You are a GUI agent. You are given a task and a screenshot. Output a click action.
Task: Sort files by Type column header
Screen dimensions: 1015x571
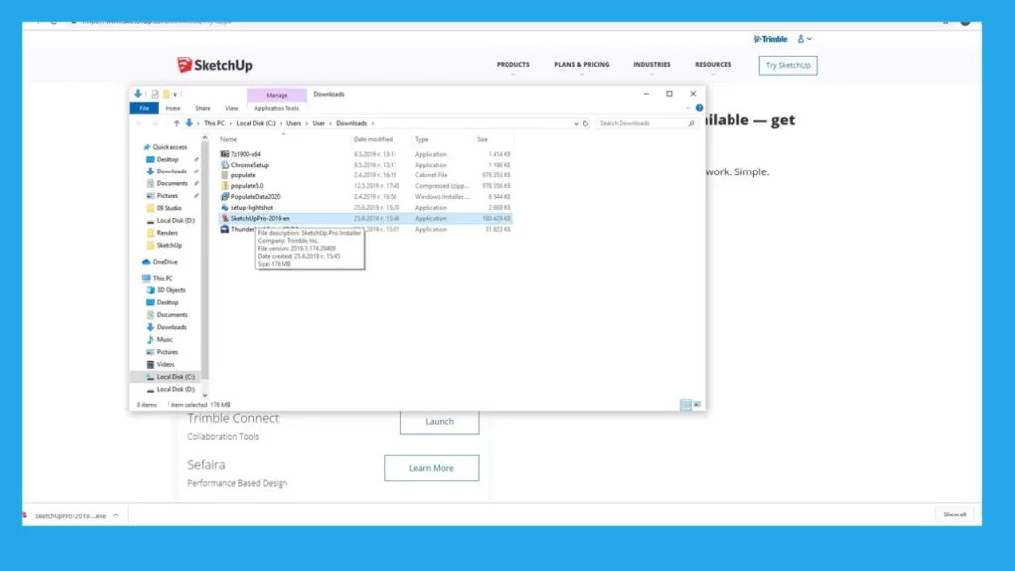(x=421, y=139)
